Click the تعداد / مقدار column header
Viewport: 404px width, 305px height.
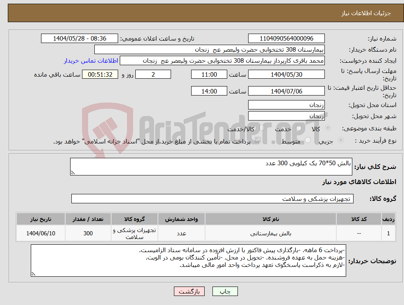[x=88, y=219]
